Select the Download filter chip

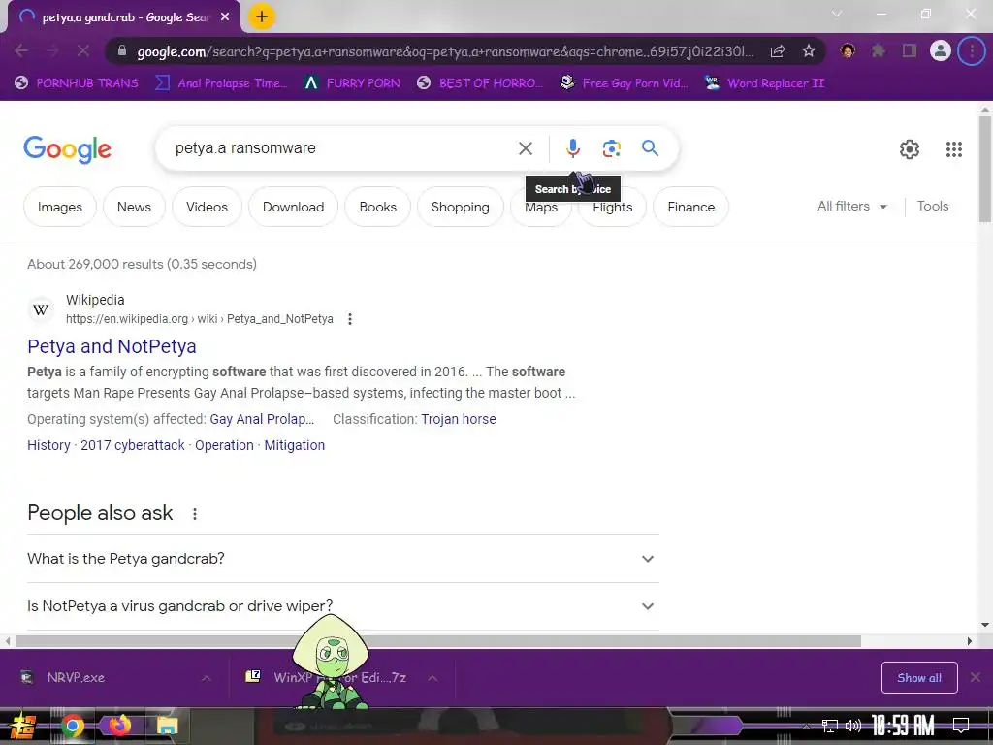pyautogui.click(x=293, y=207)
